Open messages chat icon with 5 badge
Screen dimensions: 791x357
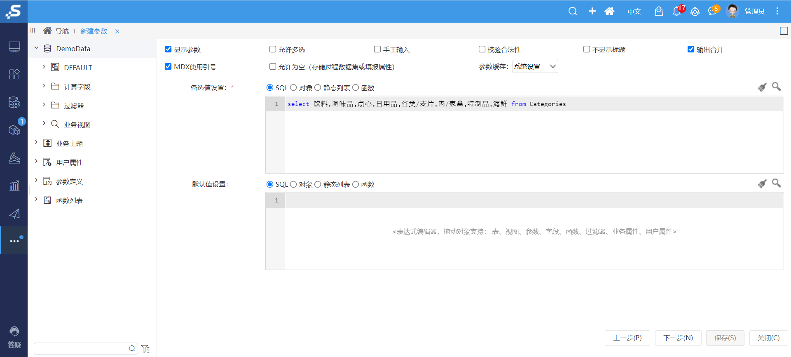click(x=713, y=11)
